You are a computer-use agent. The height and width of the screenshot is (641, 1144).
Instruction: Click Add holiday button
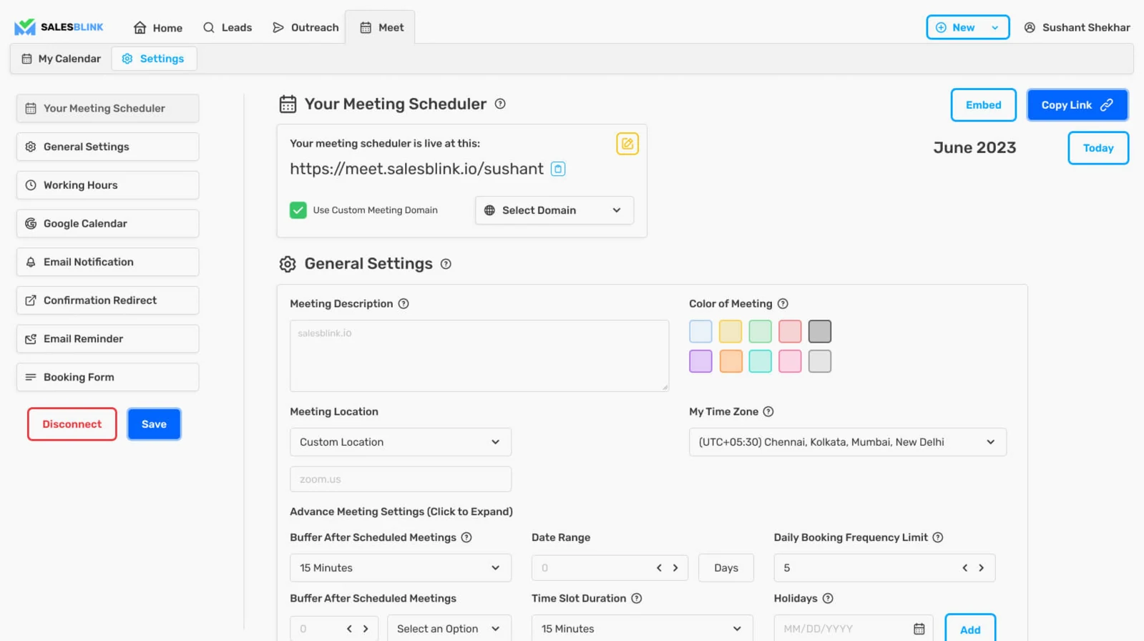[x=970, y=629]
